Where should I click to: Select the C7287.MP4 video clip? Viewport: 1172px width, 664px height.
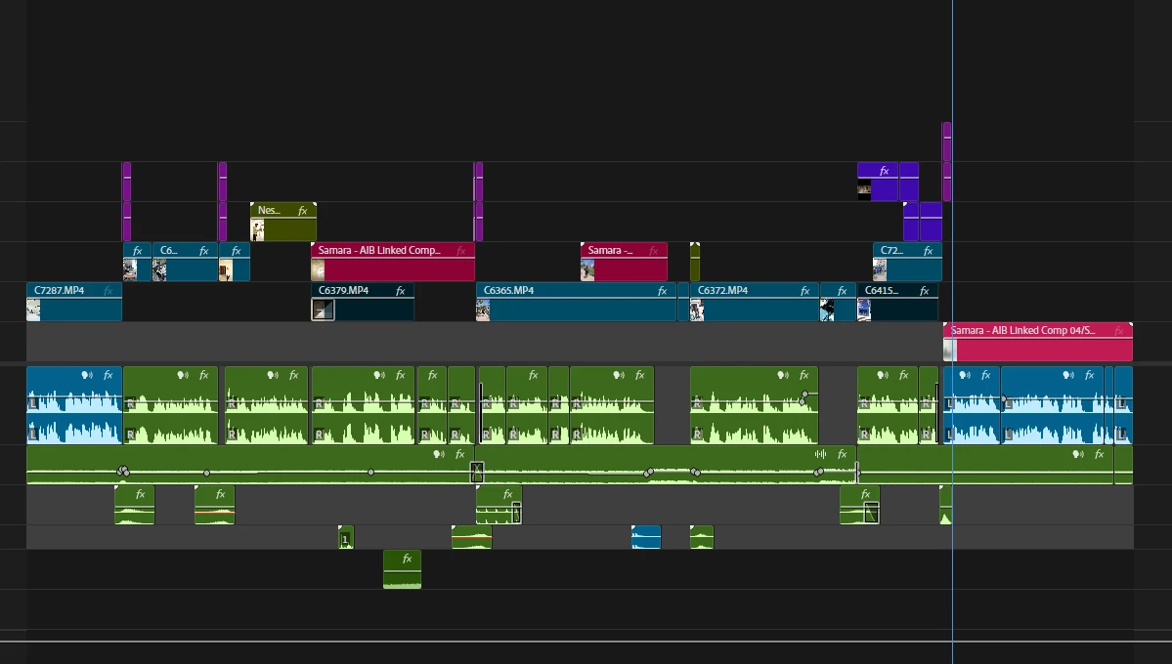74,302
